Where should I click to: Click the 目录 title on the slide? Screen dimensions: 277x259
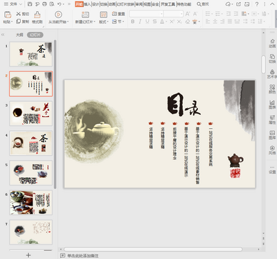click(x=184, y=105)
